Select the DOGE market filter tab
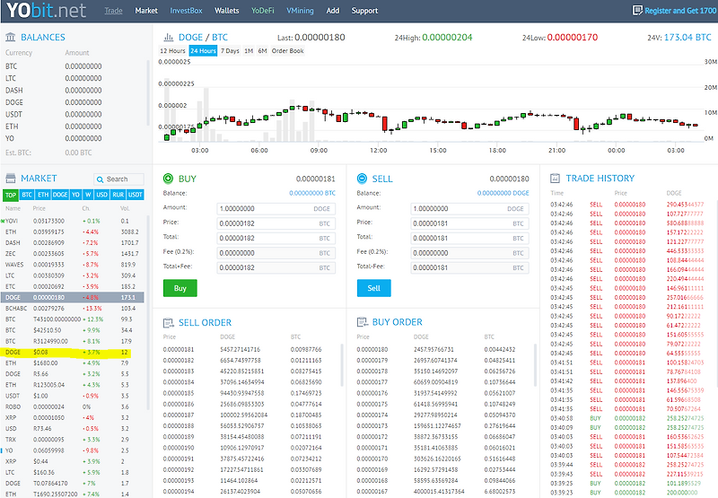Image resolution: width=718 pixels, height=498 pixels. [60, 195]
